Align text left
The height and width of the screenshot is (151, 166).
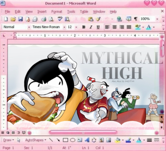(x=107, y=27)
